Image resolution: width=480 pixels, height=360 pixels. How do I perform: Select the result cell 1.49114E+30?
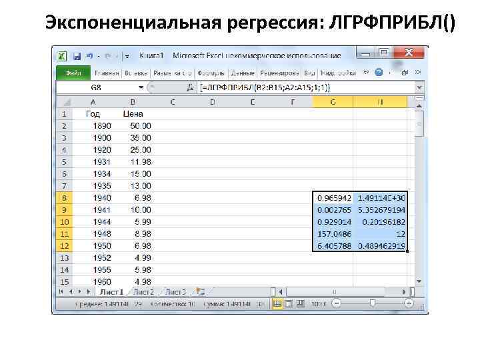click(x=380, y=198)
